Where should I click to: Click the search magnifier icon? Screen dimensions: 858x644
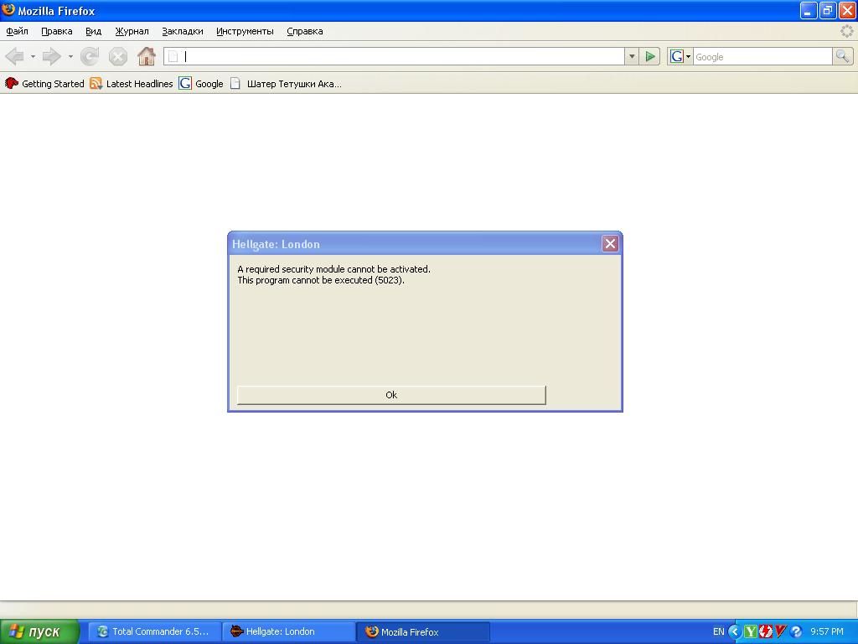point(843,56)
